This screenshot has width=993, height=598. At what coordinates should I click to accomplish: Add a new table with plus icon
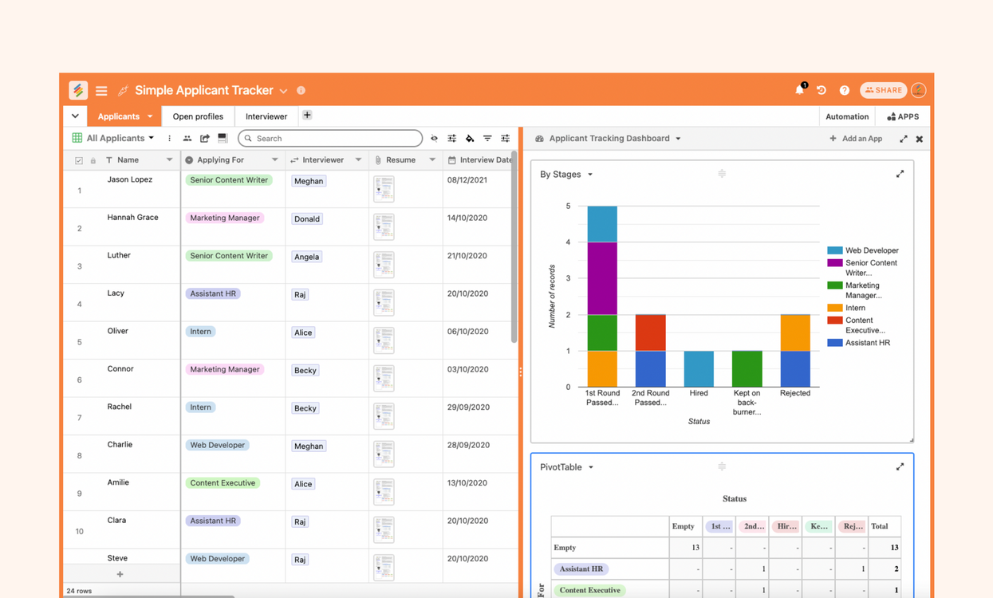[x=307, y=116]
